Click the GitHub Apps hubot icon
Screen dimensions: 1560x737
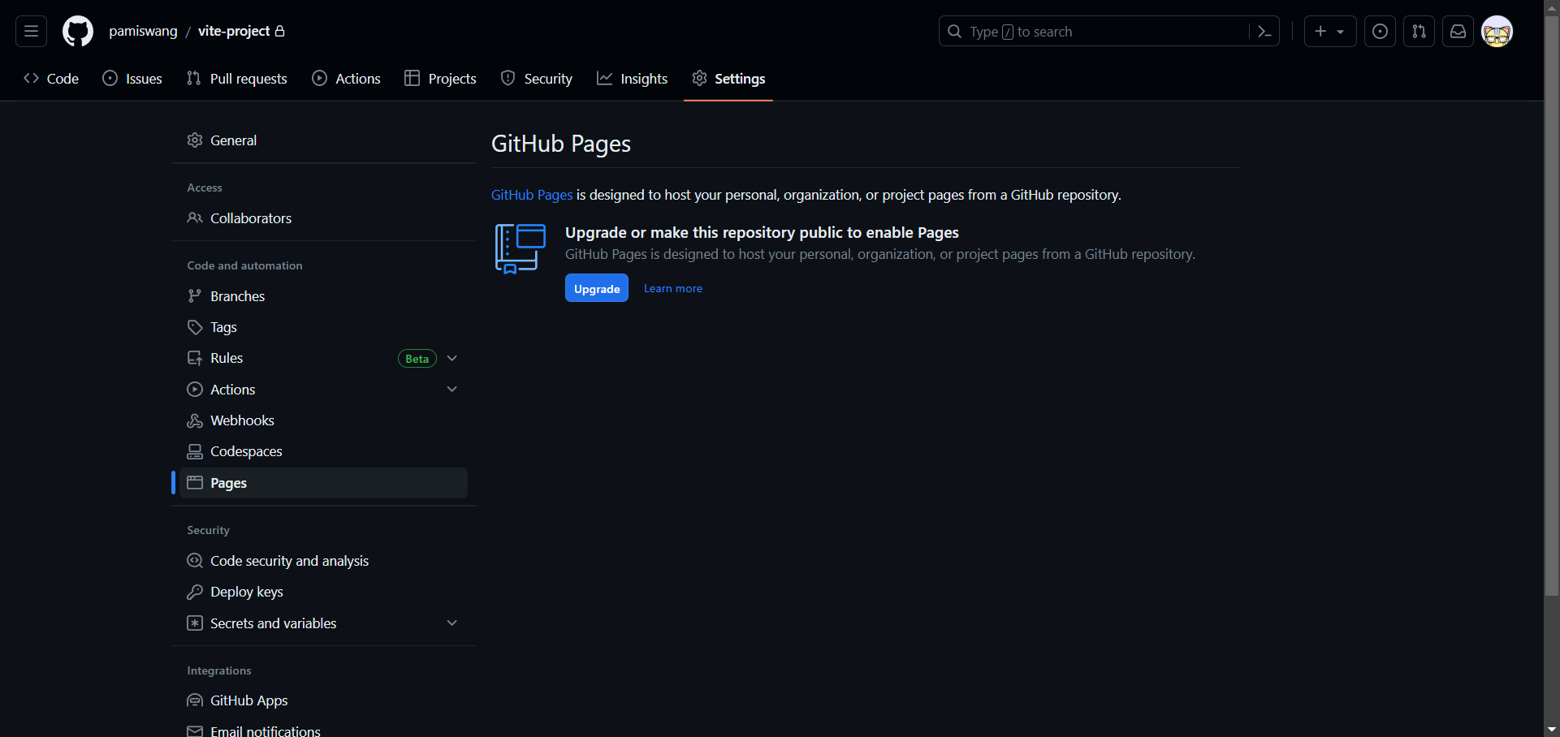point(195,700)
